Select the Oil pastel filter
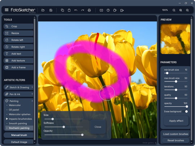 (14, 110)
